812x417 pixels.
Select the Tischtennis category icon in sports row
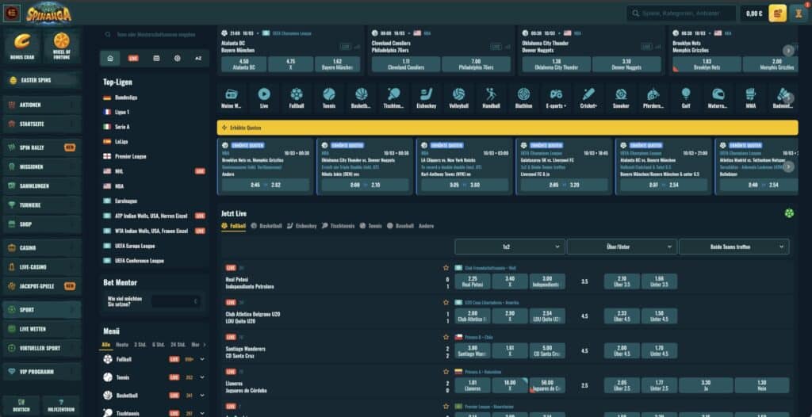[393, 98]
